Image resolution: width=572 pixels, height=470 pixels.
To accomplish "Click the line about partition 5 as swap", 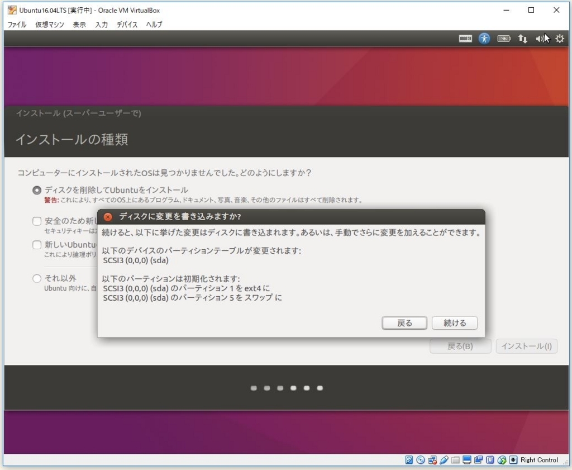I will tap(192, 298).
